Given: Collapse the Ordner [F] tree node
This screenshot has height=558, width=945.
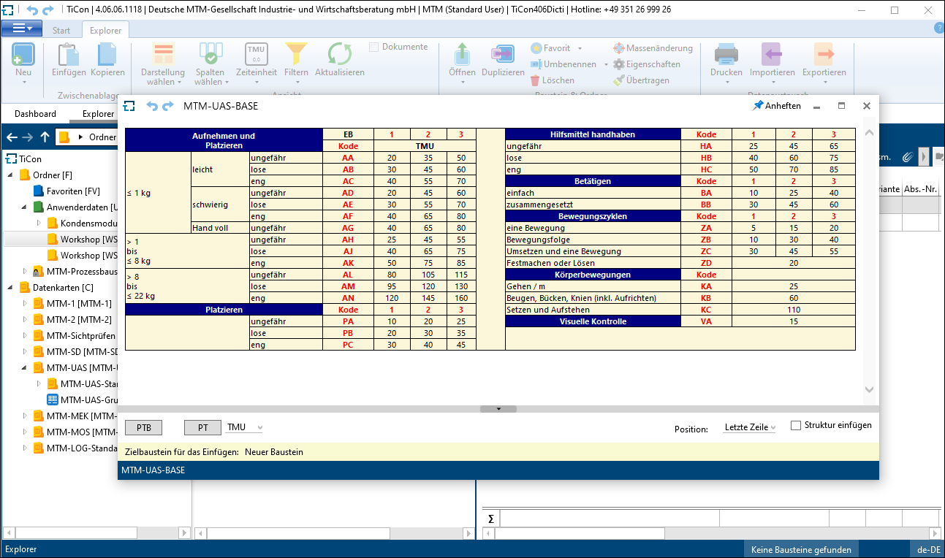Looking at the screenshot, I should click(x=11, y=175).
